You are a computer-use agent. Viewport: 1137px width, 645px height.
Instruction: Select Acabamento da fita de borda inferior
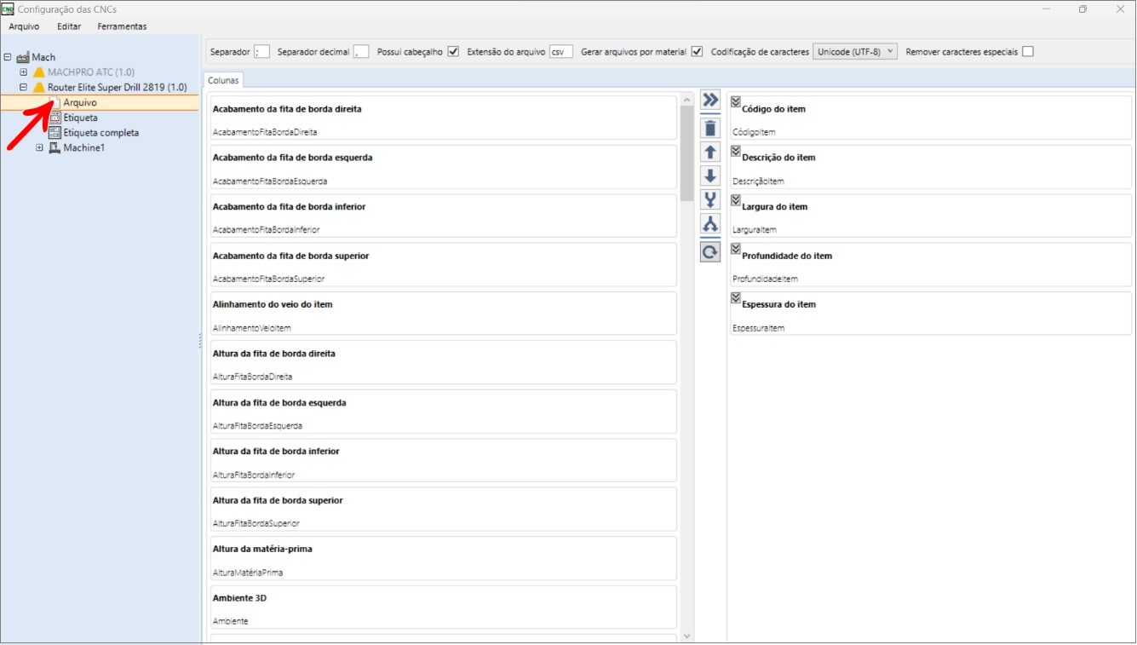tap(443, 216)
